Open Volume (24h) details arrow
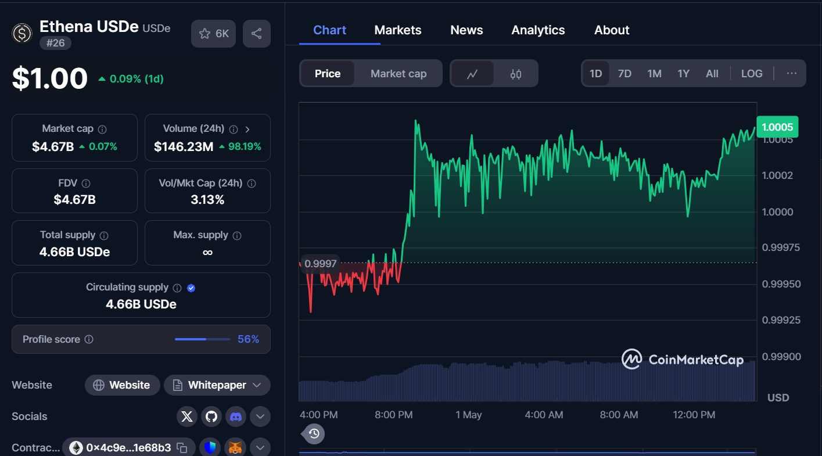Screen dimensions: 822x456 tap(247, 129)
